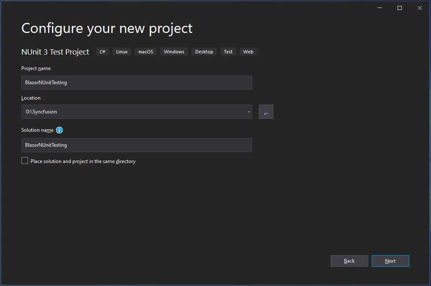This screenshot has height=286, width=431.
Task: Select the C# language tag
Action: pos(102,51)
